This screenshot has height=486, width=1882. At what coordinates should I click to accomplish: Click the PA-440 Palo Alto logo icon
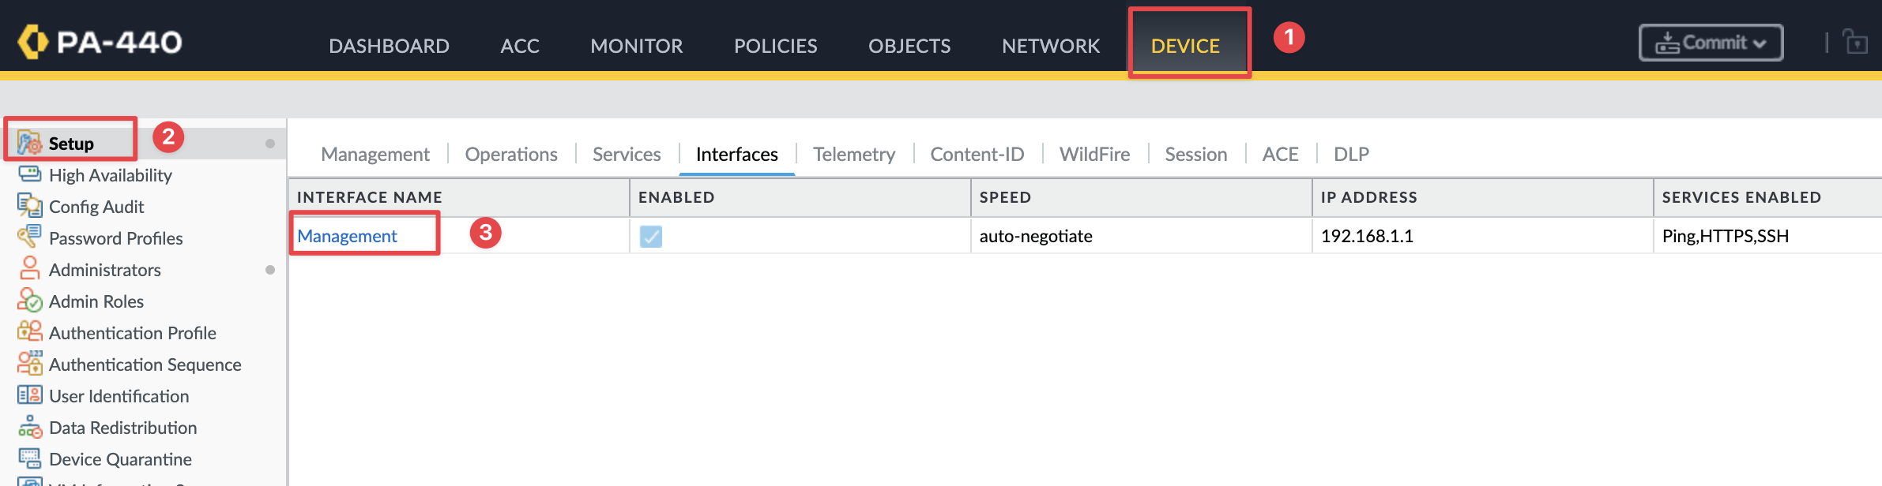[32, 42]
